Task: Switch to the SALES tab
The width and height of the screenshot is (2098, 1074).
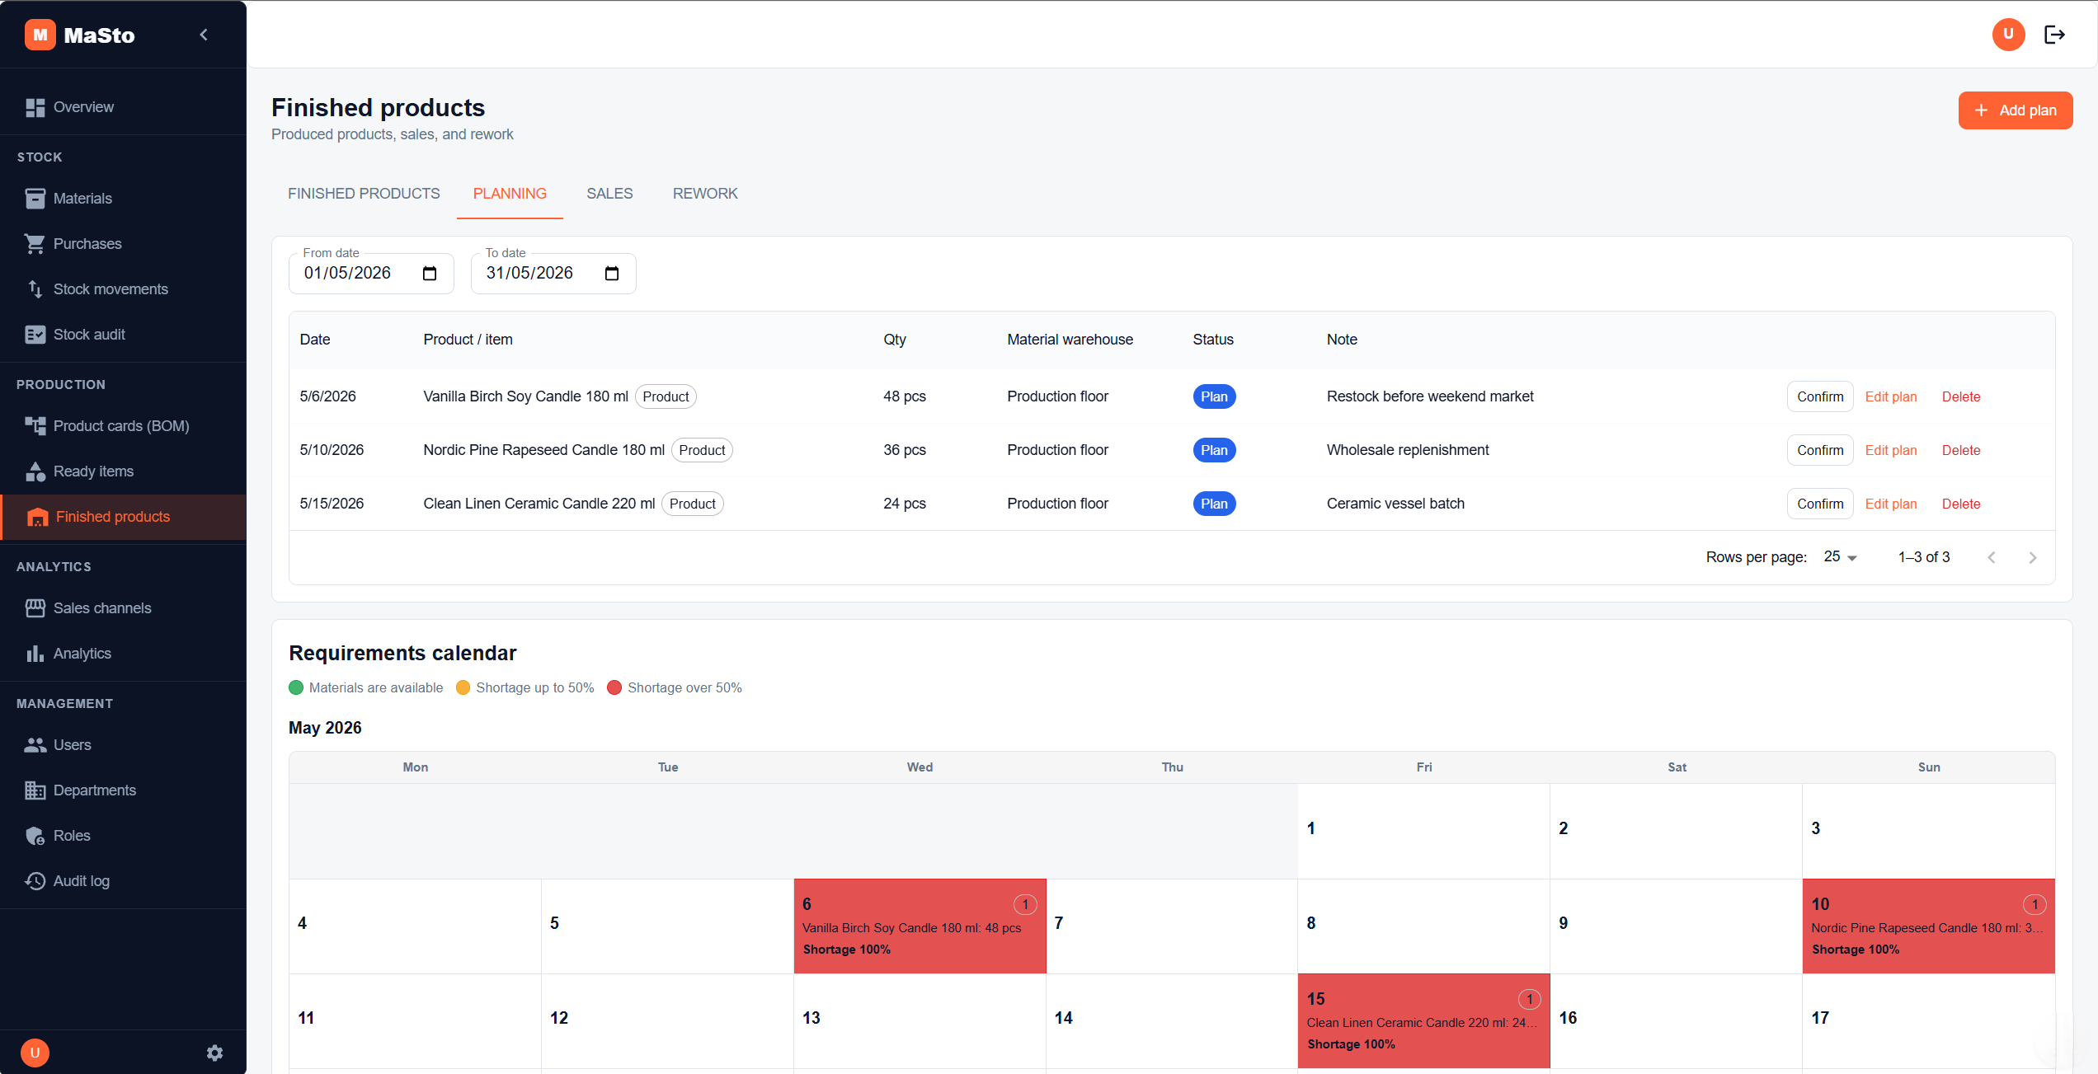Action: click(x=609, y=194)
